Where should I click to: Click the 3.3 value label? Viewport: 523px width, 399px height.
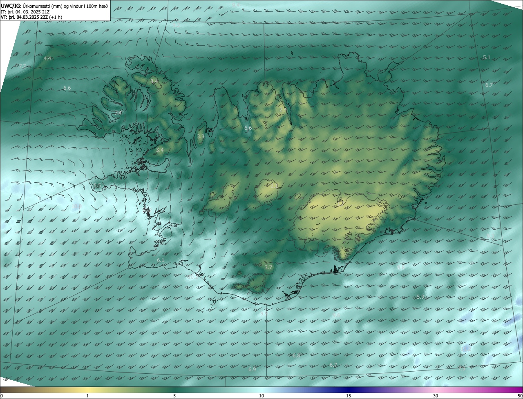(201, 137)
